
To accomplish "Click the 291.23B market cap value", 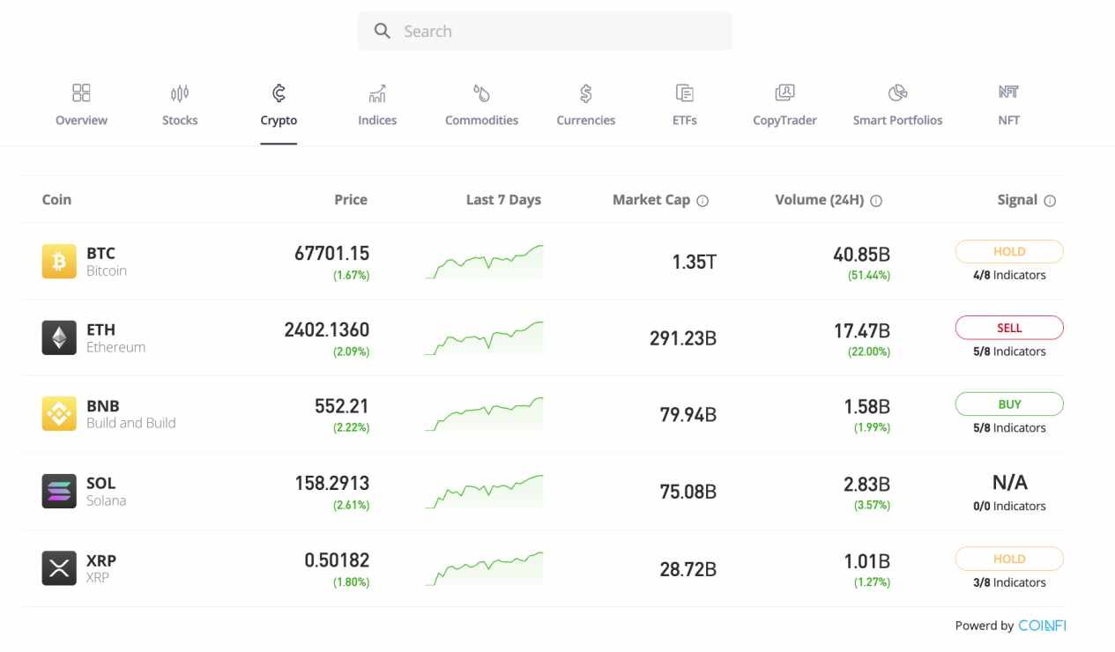I will coord(683,338).
